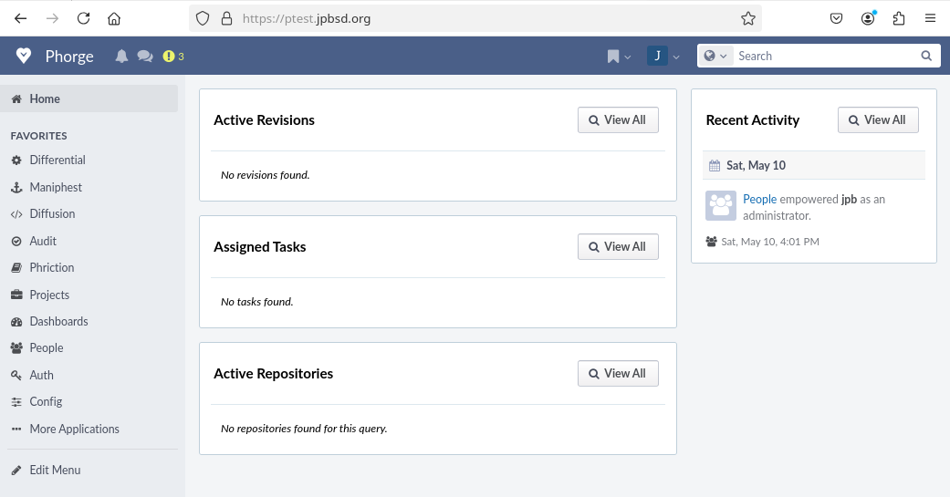Open Differential from the favorites sidebar
The height and width of the screenshot is (497, 950).
pos(57,160)
